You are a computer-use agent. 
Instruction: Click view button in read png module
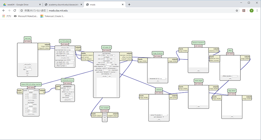point(25,67)
